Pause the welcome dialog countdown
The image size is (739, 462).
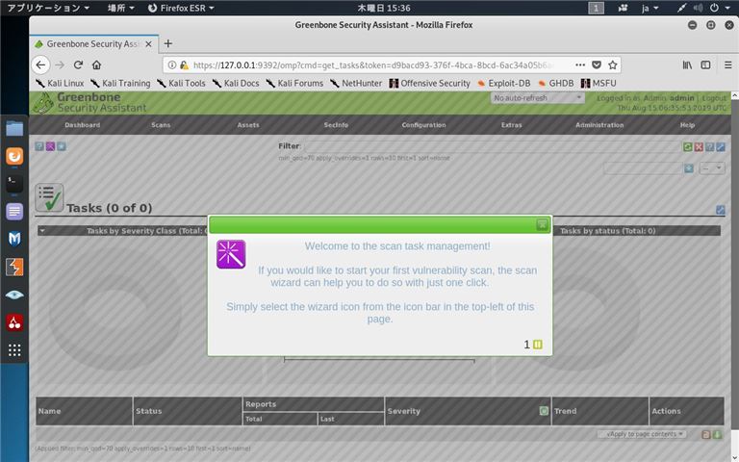point(537,345)
